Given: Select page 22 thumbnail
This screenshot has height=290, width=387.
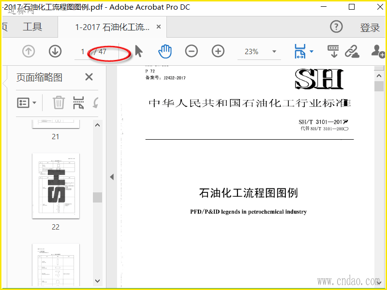Looking at the screenshot, I should point(56,186).
